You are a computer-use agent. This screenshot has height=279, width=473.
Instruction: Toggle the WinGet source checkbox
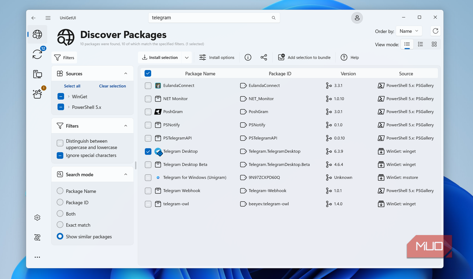pyautogui.click(x=61, y=97)
